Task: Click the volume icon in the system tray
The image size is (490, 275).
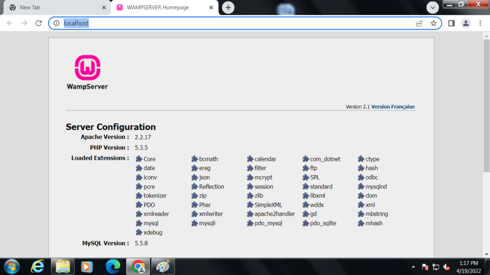Action: pyautogui.click(x=446, y=266)
